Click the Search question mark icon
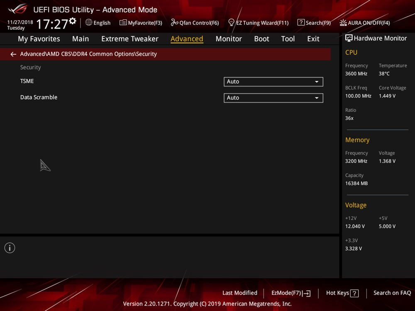415x311 pixels. click(x=301, y=22)
